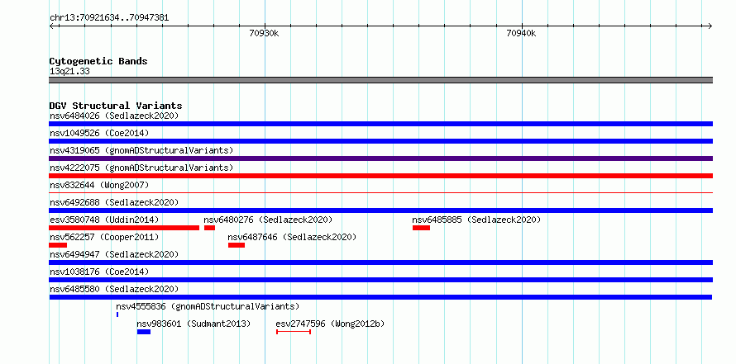This screenshot has height=364, width=736.
Task: Click the nsv6494947 (Sedlazeck2020) label
Action: (114, 254)
